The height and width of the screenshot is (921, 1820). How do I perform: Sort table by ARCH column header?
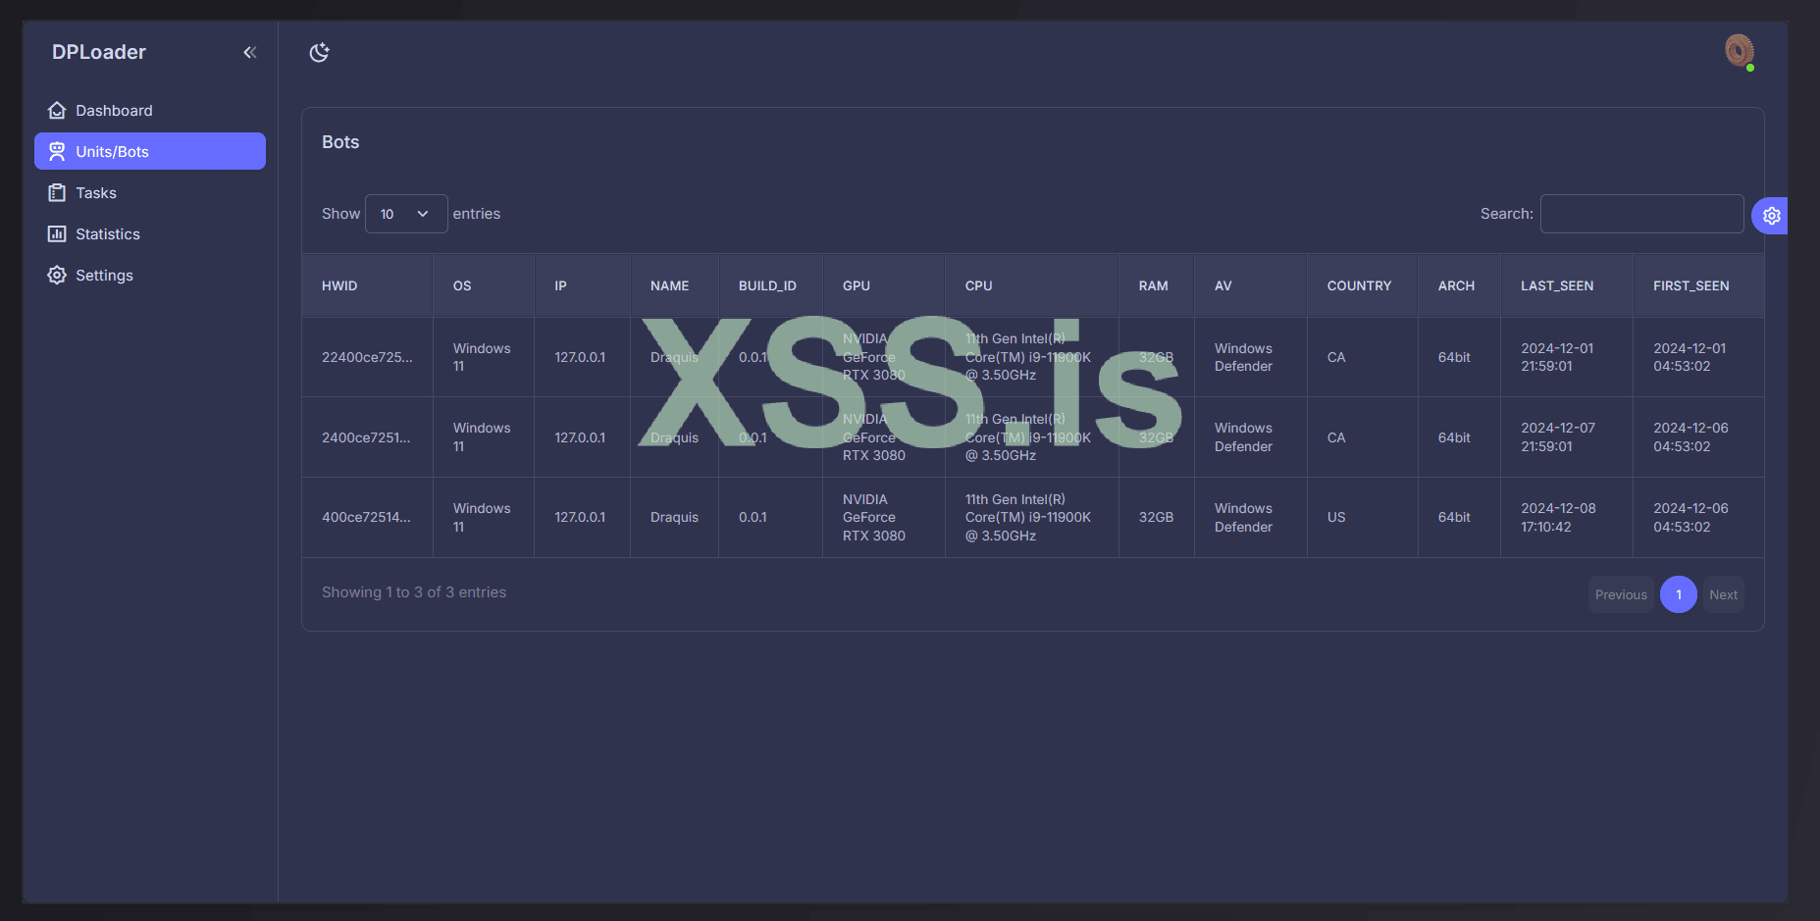(1460, 285)
